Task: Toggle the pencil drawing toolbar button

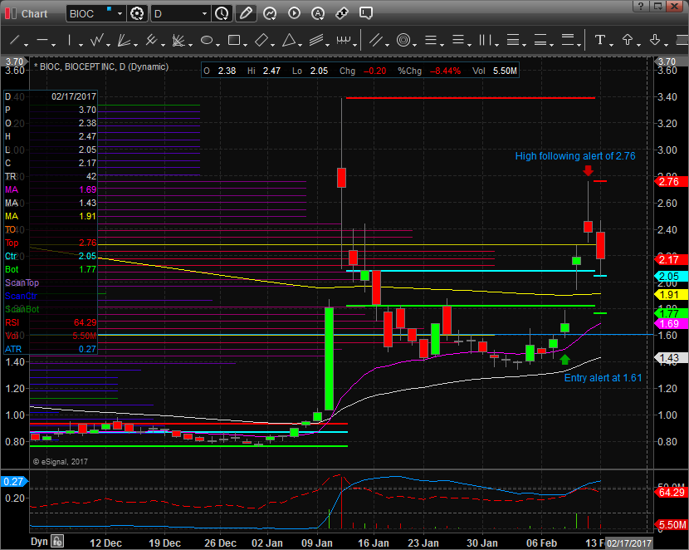Action: [x=246, y=13]
